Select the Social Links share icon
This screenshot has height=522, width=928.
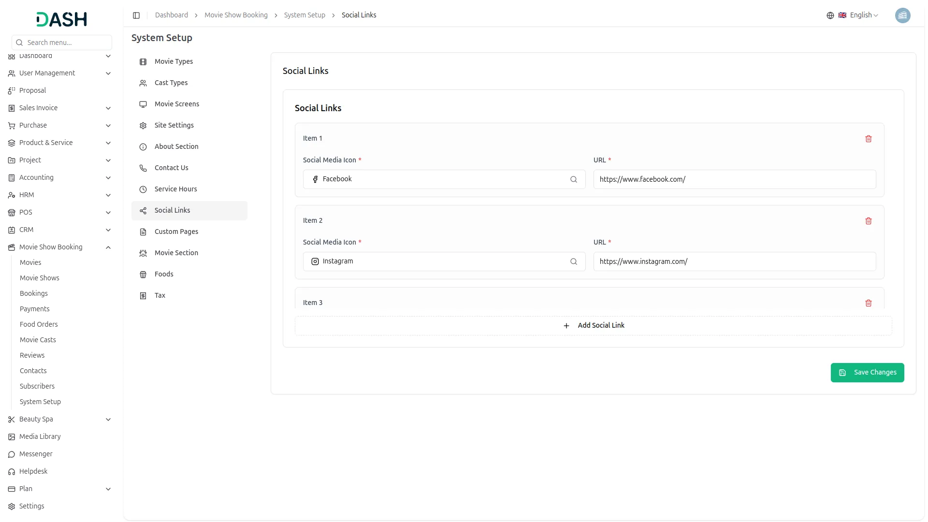[143, 210]
